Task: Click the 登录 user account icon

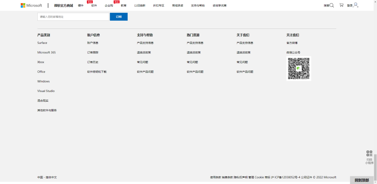Action: pos(356,5)
